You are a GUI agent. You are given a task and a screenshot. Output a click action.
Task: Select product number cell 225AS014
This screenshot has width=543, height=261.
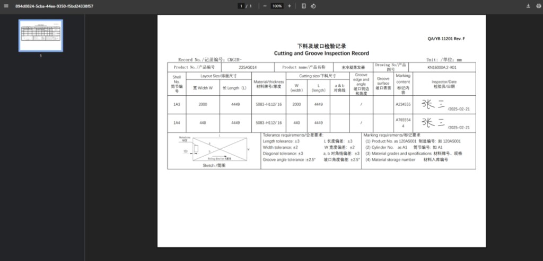click(x=248, y=67)
